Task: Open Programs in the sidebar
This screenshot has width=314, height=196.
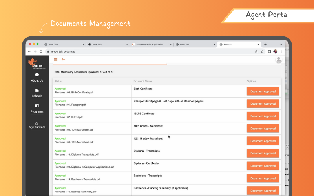Action: click(x=37, y=109)
